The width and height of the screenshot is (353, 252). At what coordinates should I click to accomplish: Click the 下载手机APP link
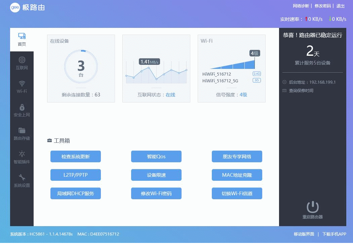pyautogui.click(x=334, y=234)
